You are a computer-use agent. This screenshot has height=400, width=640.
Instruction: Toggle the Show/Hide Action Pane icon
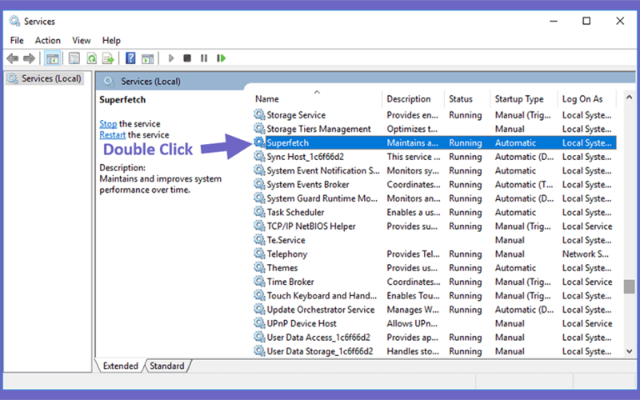[x=147, y=58]
